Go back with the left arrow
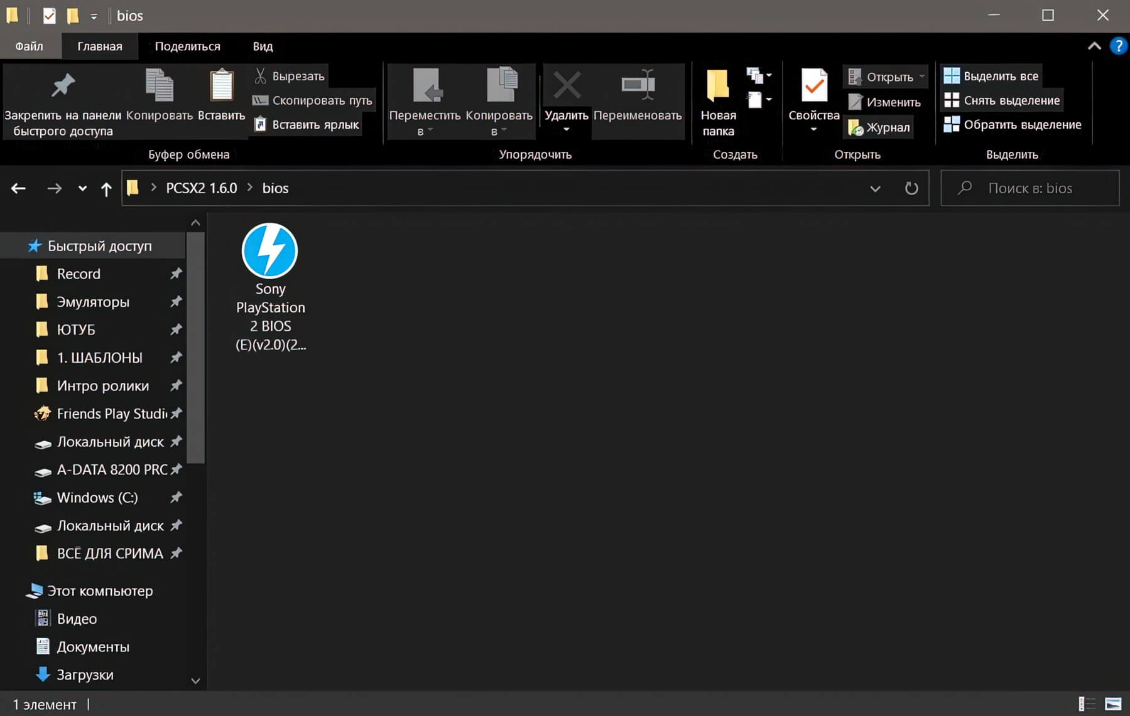Screen dimensions: 1130x716 18,188
